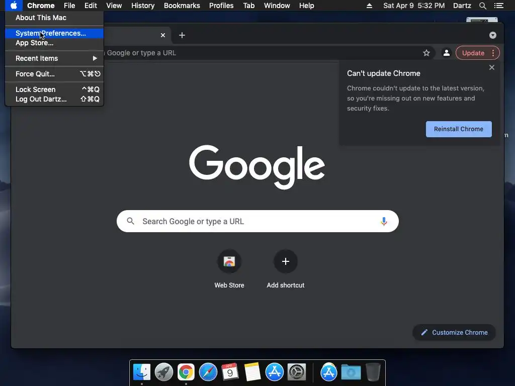Open the Tab menu
The image size is (515, 386).
click(248, 6)
